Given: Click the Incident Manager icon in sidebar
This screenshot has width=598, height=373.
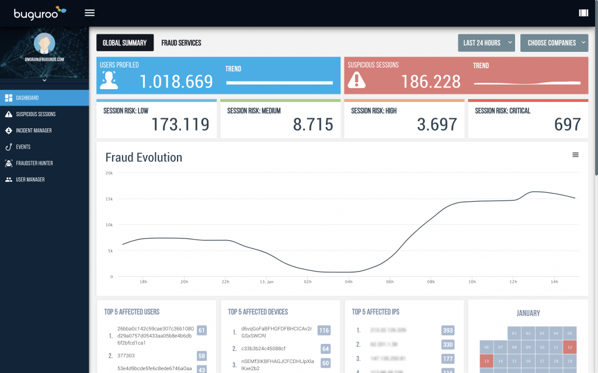Looking at the screenshot, I should coord(8,131).
